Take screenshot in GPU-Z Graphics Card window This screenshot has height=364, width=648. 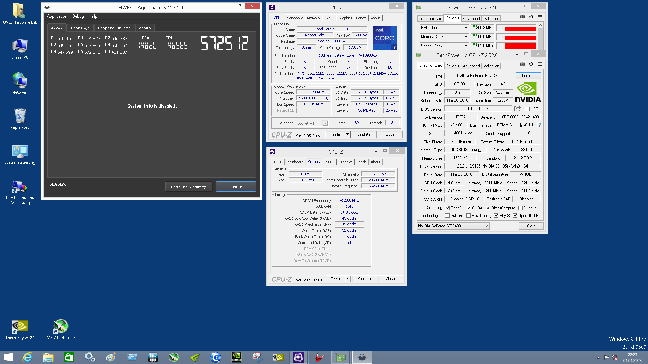coord(522,64)
